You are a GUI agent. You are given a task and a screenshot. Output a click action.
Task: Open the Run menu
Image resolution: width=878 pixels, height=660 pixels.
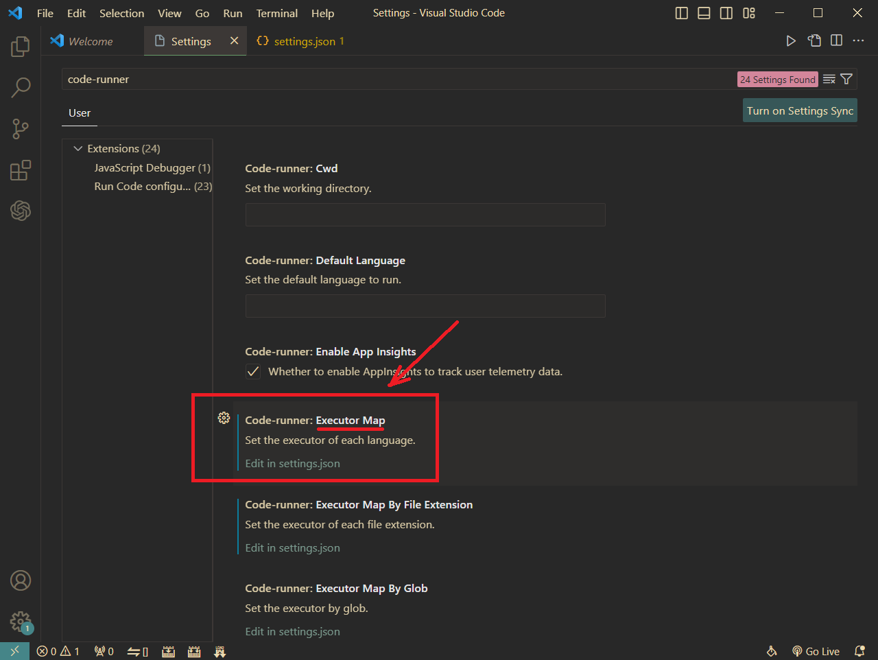[233, 13]
